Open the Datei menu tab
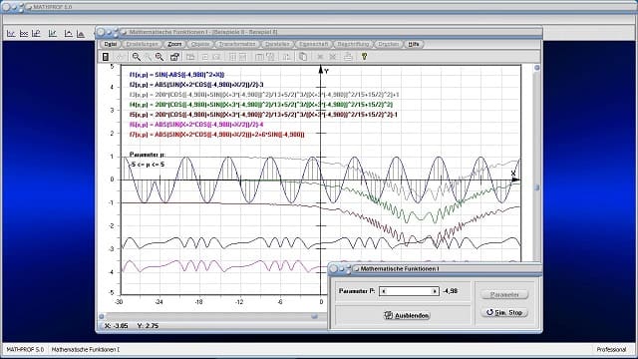Screen dimensions: 638x359 pyautogui.click(x=110, y=44)
